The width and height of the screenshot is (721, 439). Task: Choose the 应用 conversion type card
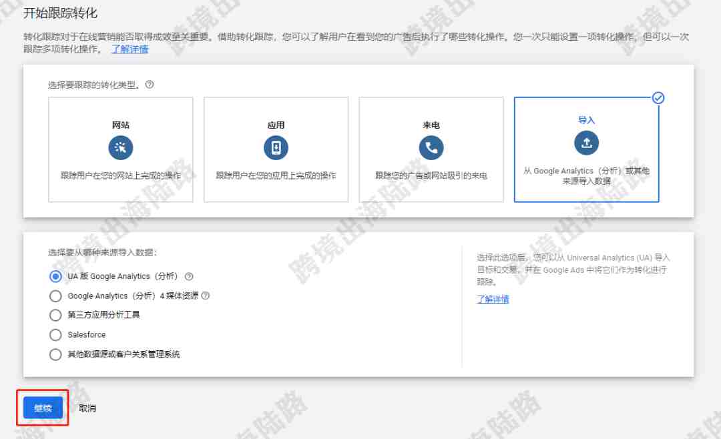coord(276,149)
